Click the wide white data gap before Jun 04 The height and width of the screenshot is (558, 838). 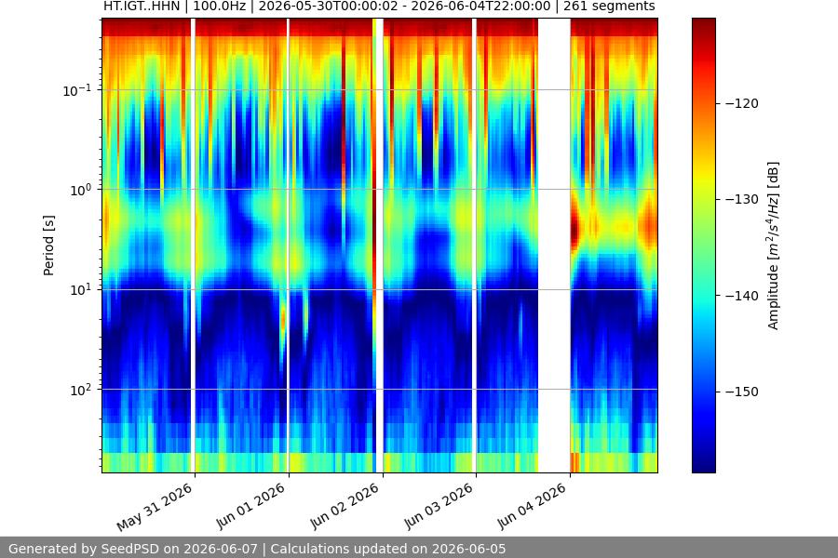coord(554,246)
